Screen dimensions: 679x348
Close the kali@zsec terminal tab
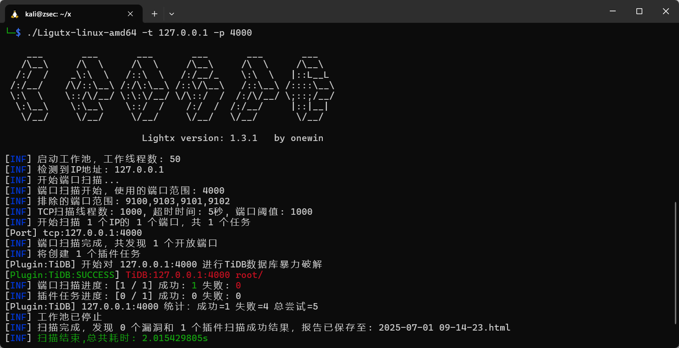130,14
